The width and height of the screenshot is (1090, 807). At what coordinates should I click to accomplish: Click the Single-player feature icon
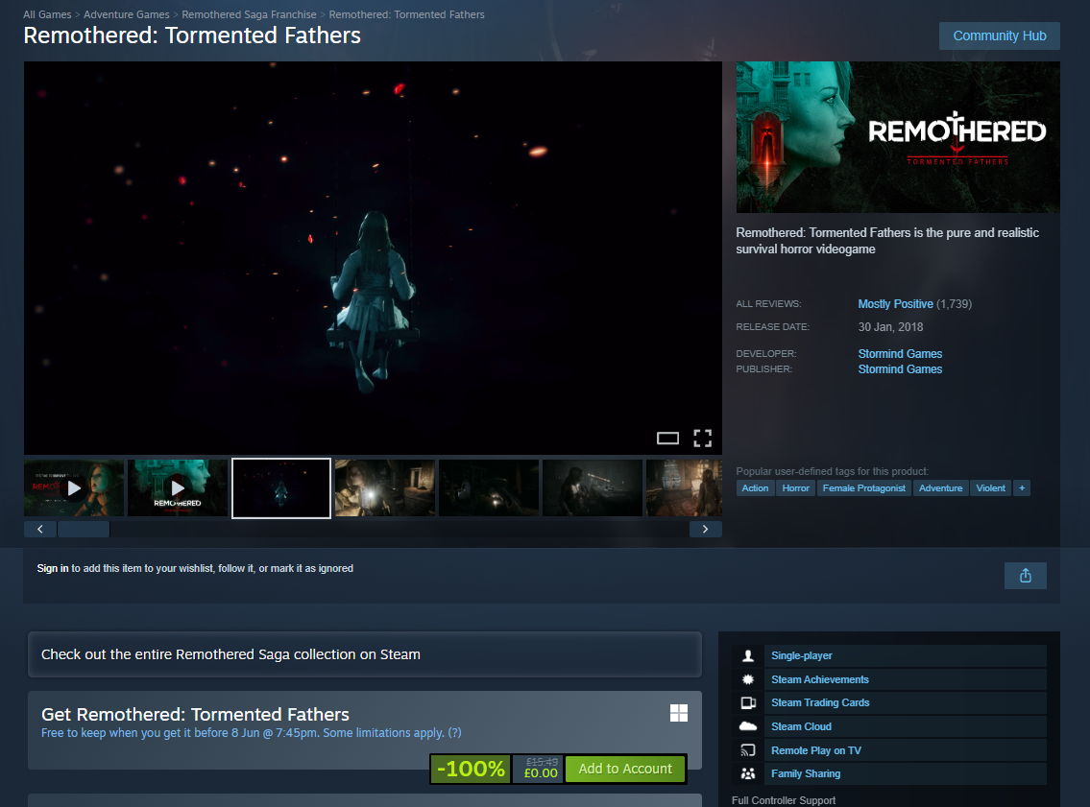[748, 655]
